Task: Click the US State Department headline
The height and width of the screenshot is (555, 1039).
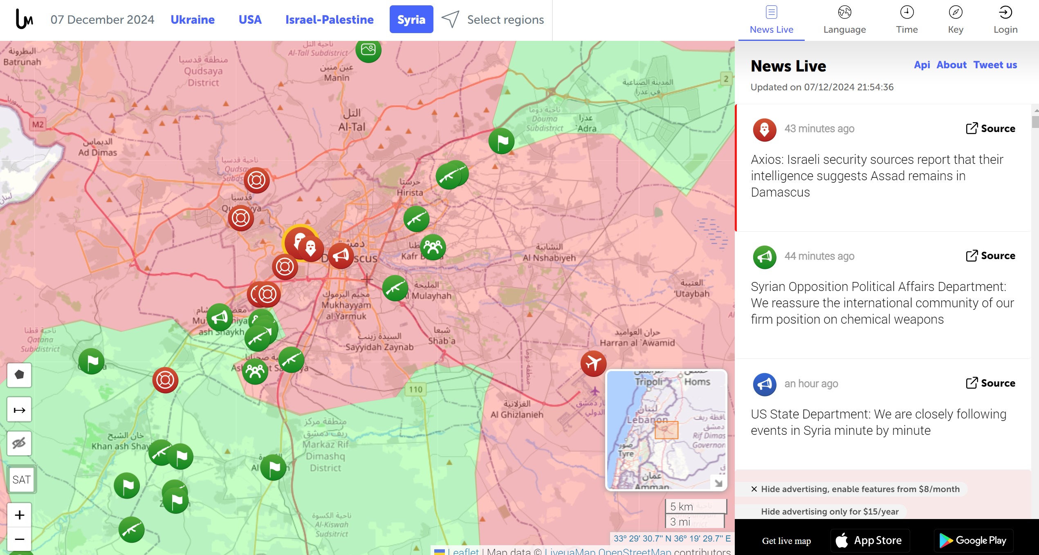Action: click(878, 422)
